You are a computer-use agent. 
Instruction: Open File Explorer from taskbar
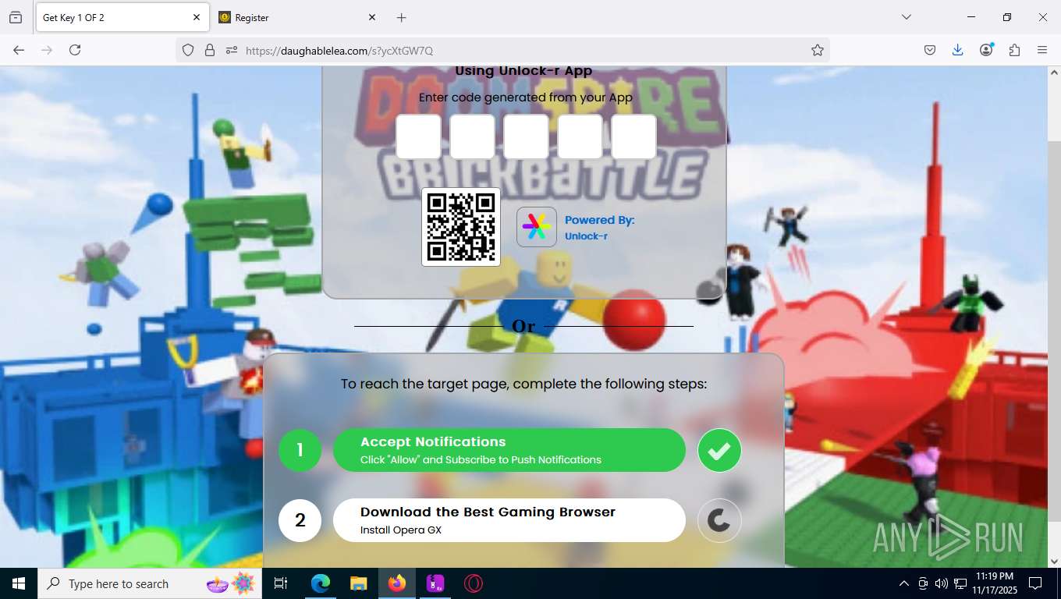tap(358, 583)
